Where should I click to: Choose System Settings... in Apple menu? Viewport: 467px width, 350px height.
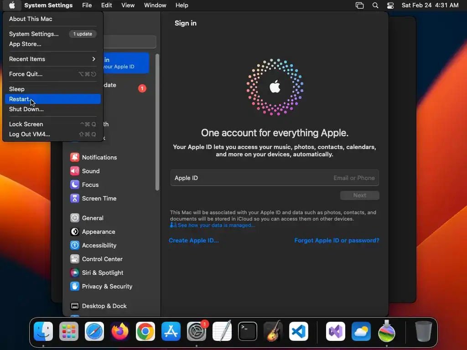click(53, 34)
